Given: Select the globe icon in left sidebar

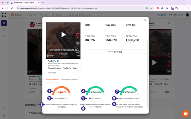Looking at the screenshot, I should click(4, 23).
